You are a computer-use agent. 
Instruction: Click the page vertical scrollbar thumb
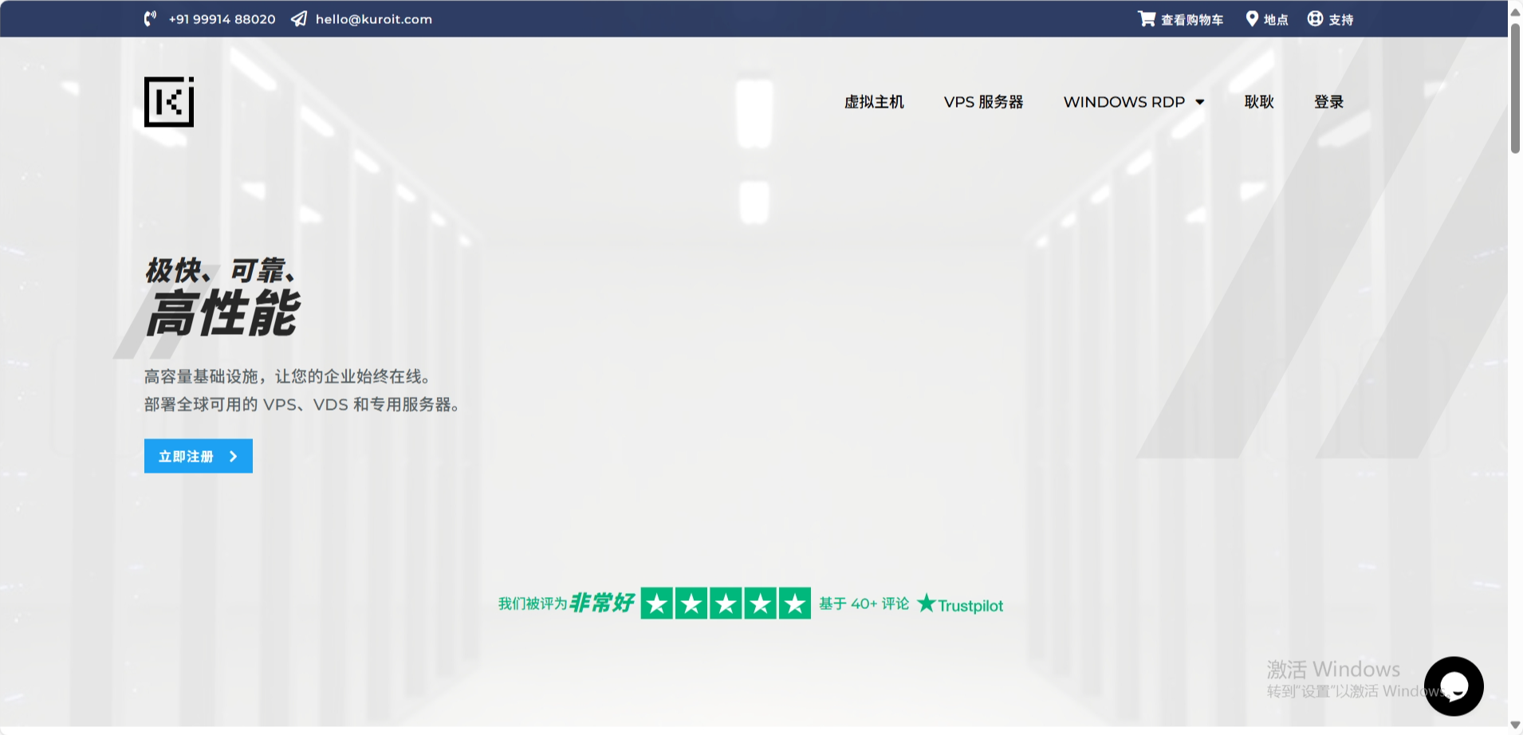click(x=1515, y=88)
